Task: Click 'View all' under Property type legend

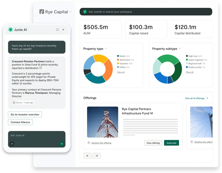Action: pyautogui.click(x=121, y=72)
